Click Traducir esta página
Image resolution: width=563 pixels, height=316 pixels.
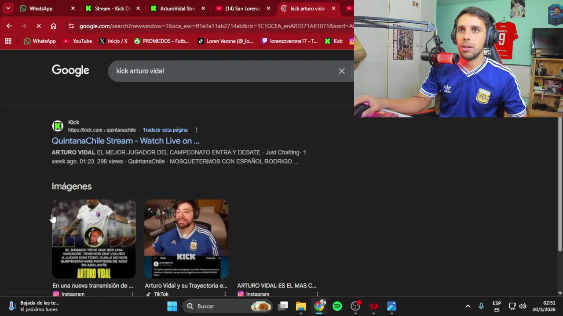[x=165, y=130]
